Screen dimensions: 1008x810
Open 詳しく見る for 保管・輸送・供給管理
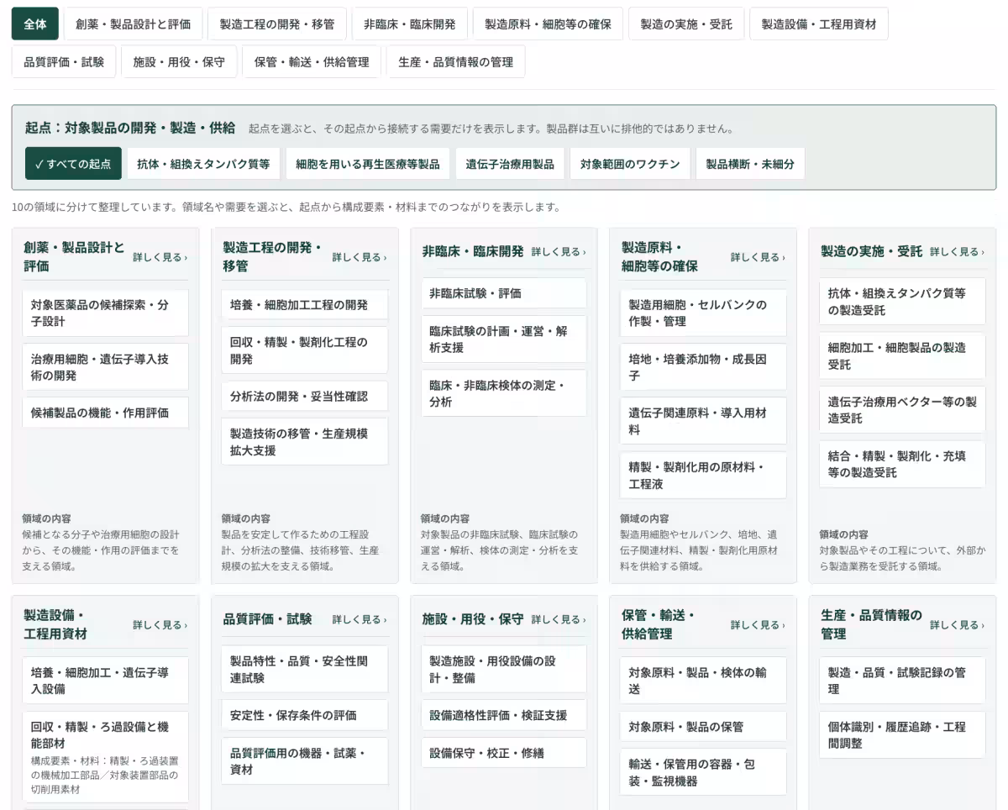758,625
